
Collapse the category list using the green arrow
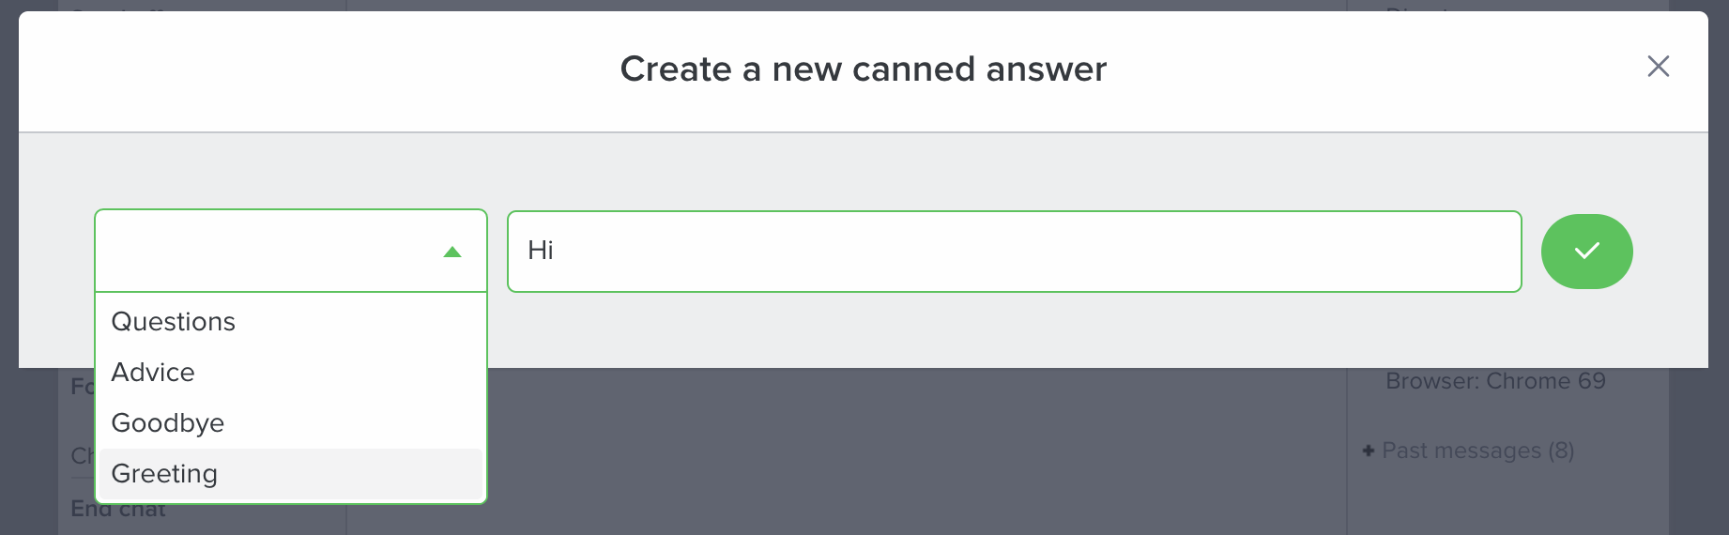pos(452,252)
